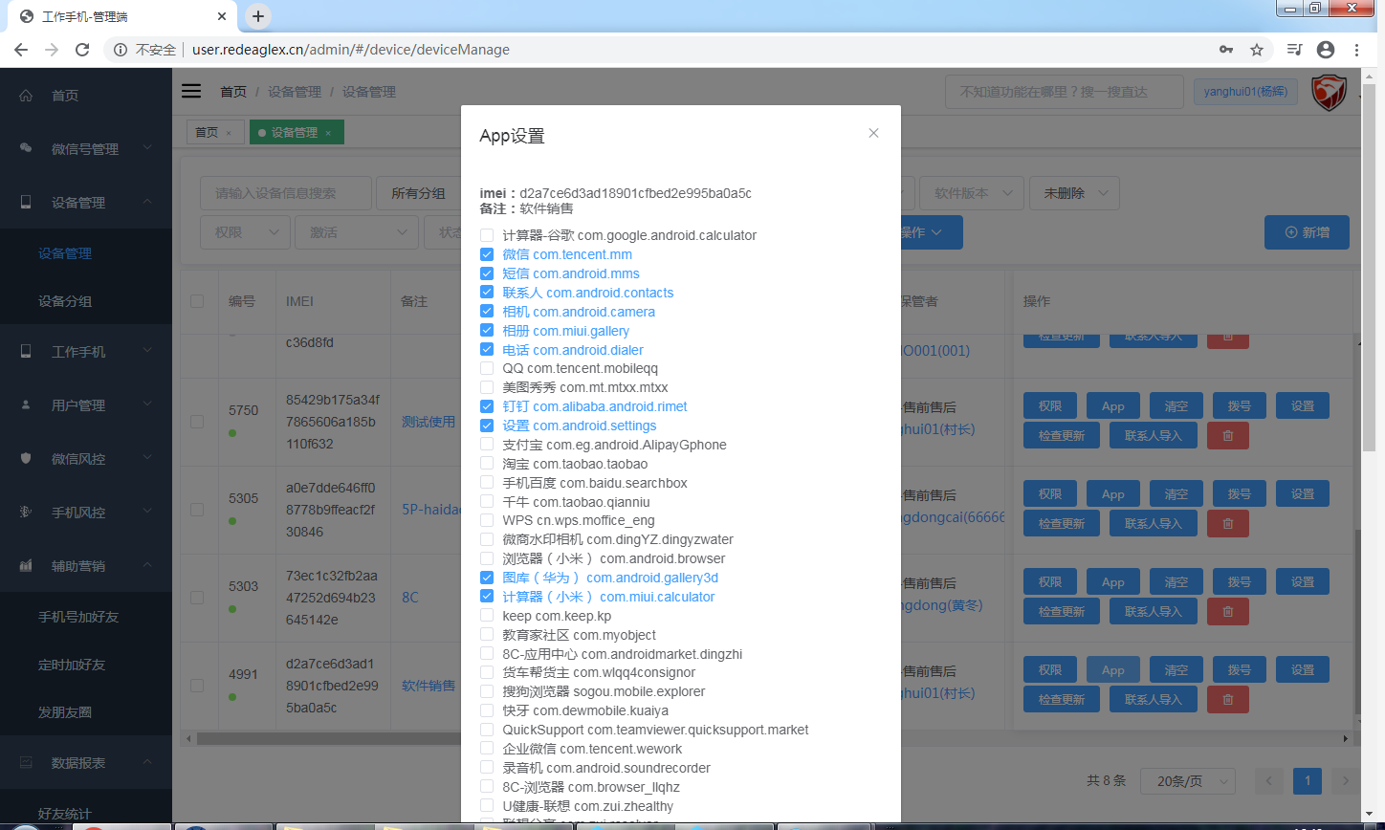Click the 微信风控 shield icon in sidebar
Screen dimensions: 1385x830
pyautogui.click(x=26, y=459)
